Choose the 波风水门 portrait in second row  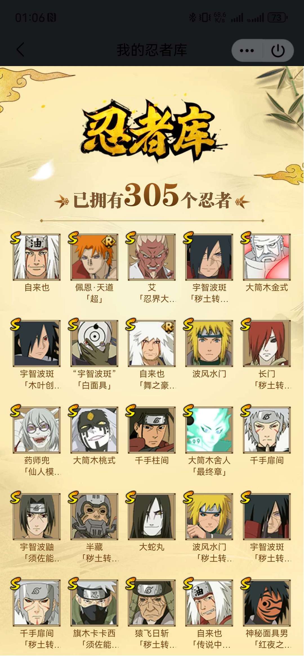[x=209, y=344]
